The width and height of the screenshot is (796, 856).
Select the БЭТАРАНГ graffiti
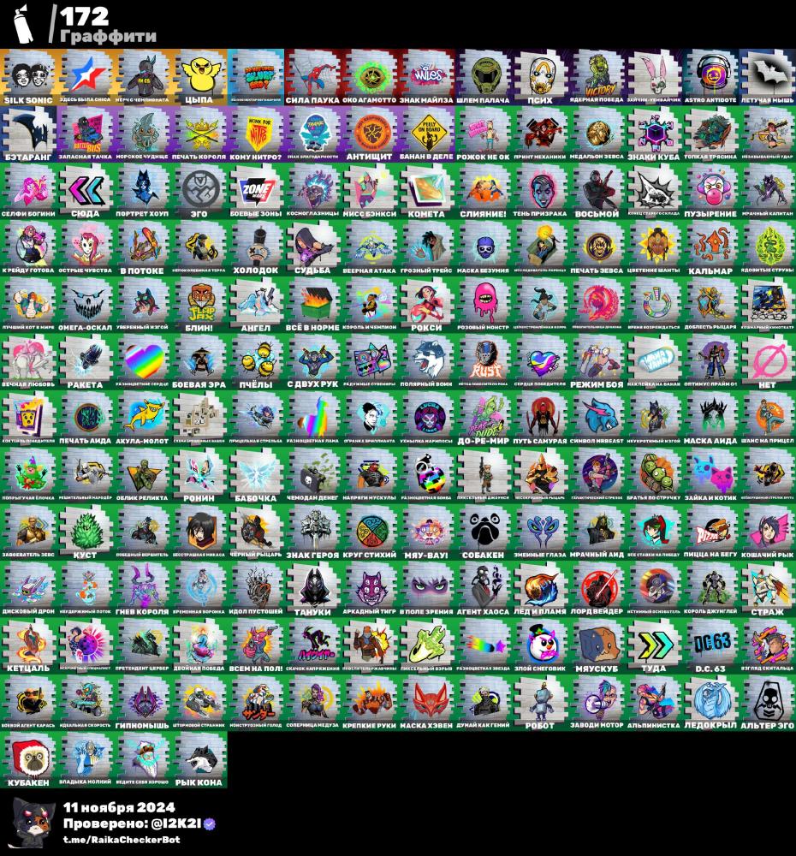coord(28,133)
